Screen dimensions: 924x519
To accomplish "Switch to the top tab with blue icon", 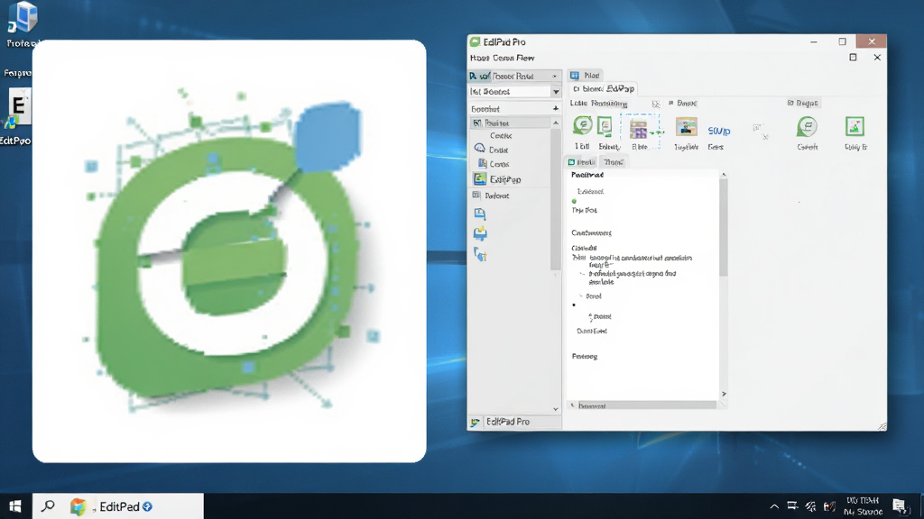I will 585,76.
